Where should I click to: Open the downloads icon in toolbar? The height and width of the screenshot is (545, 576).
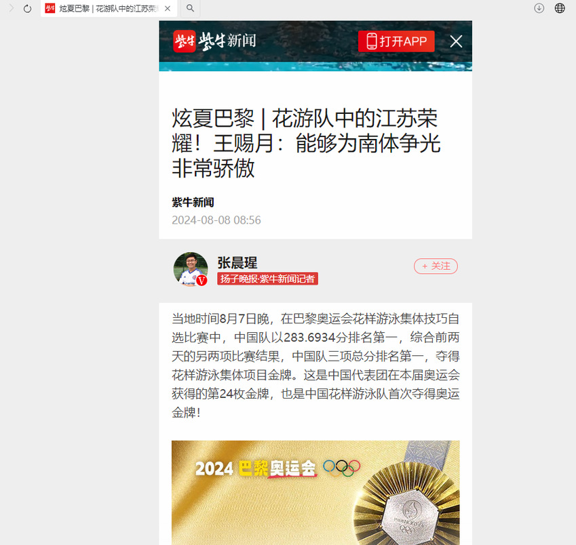pos(539,8)
